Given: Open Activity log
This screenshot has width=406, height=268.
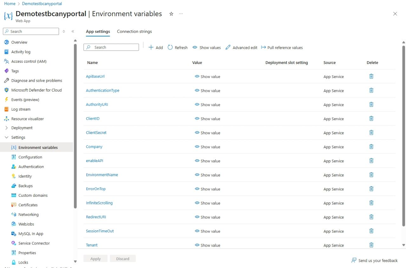Looking at the screenshot, I should pyautogui.click(x=21, y=52).
